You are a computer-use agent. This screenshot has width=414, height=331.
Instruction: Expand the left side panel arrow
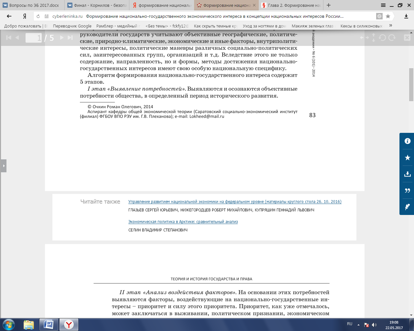point(3,166)
